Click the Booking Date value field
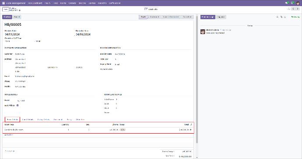 click(x=120, y=54)
